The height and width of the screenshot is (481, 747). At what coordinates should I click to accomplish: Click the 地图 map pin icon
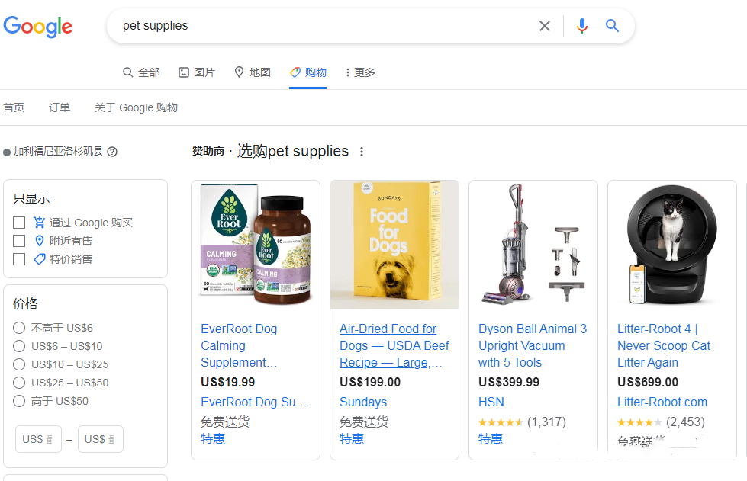pyautogui.click(x=239, y=72)
